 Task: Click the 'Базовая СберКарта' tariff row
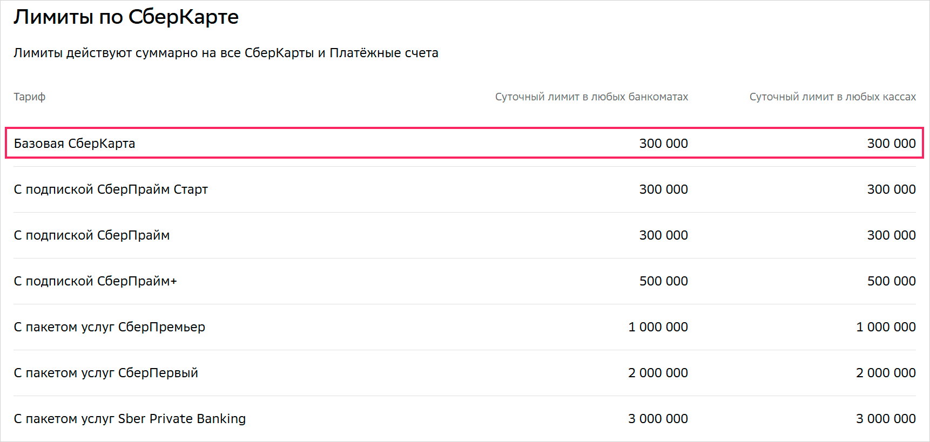coord(464,143)
